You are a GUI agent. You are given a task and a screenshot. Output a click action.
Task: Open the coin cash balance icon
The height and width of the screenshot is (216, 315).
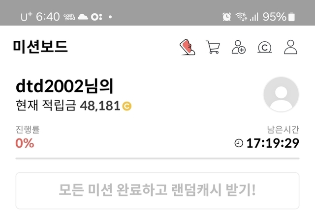click(x=265, y=47)
